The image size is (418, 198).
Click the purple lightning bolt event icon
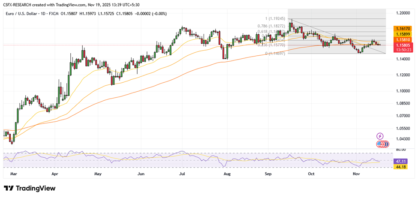(x=380, y=136)
